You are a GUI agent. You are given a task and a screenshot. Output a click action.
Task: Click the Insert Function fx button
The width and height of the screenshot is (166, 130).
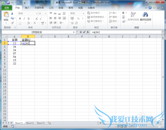[x=88, y=32]
